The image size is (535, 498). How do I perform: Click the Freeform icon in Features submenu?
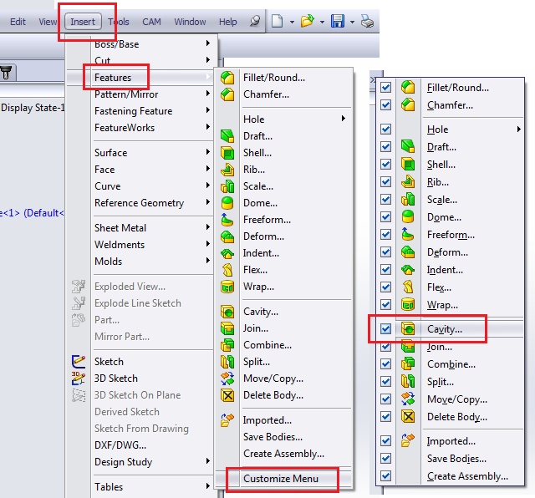click(x=227, y=220)
